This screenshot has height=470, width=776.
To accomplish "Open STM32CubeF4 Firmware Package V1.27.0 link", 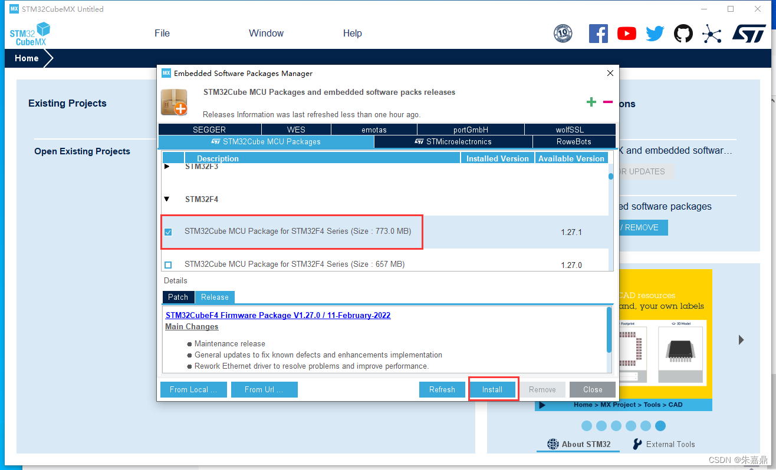I will (x=278, y=315).
